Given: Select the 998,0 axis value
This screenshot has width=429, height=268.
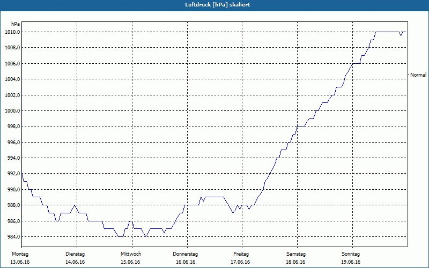Looking at the screenshot, I should point(13,126).
